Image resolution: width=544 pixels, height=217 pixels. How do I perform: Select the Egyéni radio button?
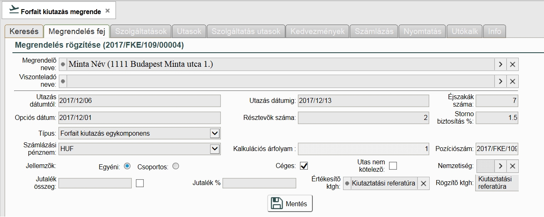tap(127, 166)
